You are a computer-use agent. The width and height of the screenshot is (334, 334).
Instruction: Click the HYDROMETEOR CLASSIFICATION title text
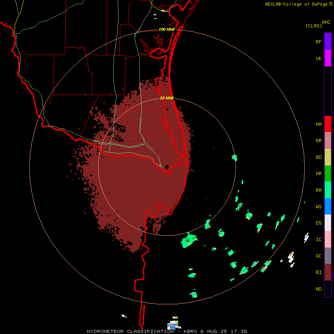click(130, 331)
